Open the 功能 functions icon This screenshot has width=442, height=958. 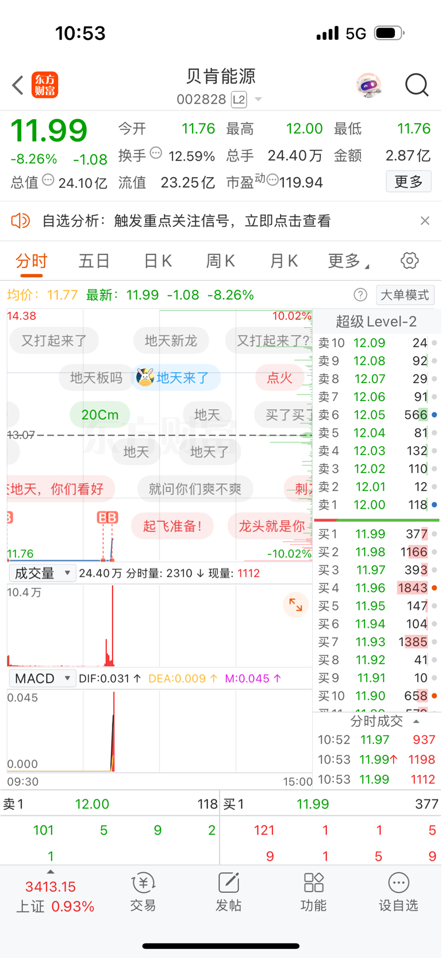tap(313, 892)
